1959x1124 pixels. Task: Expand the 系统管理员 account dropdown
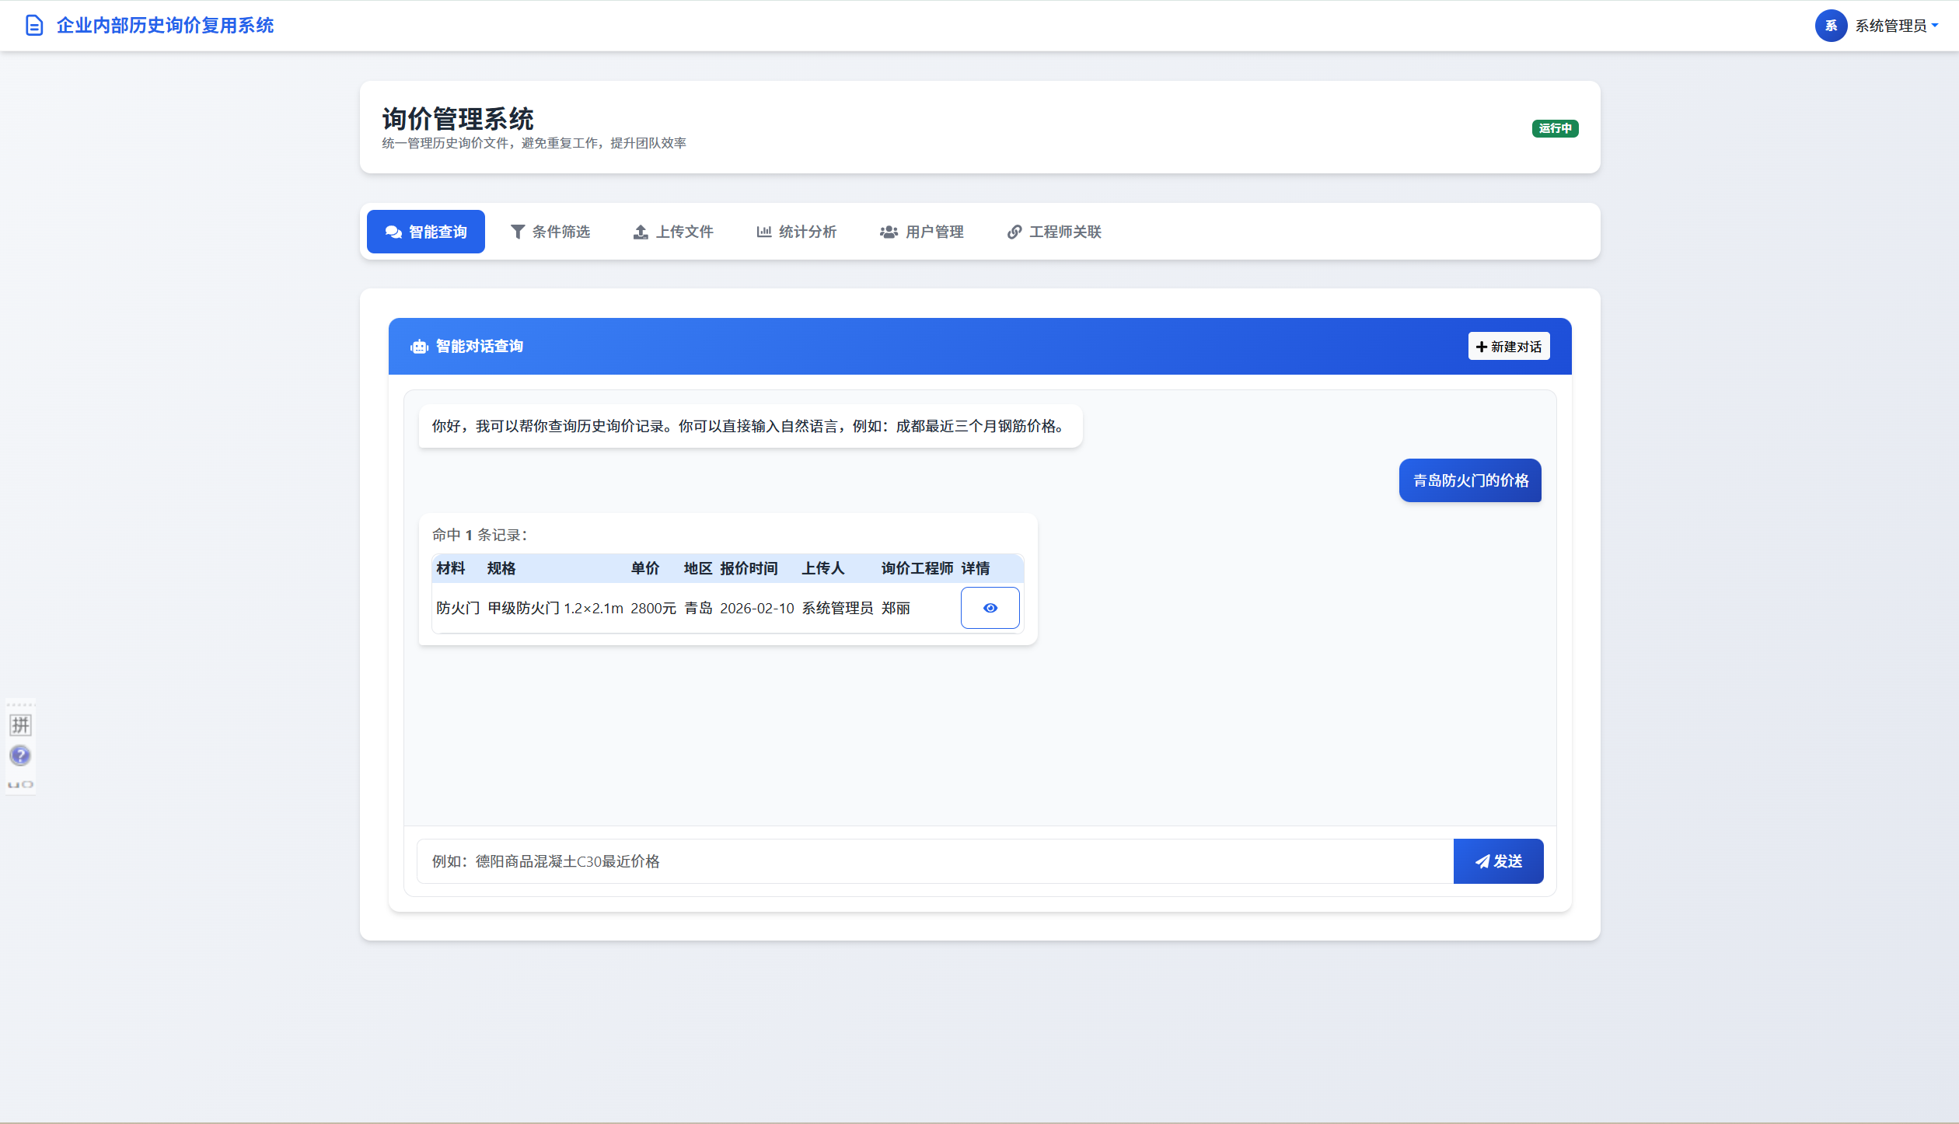[x=1896, y=26]
